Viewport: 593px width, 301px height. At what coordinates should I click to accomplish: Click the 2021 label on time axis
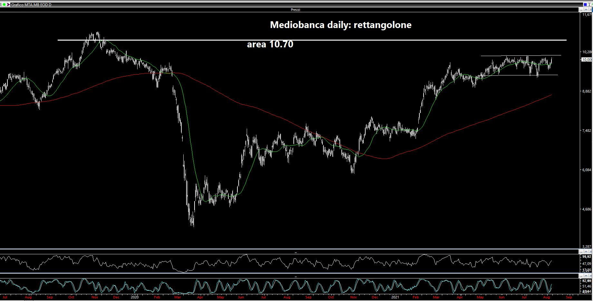click(395, 297)
